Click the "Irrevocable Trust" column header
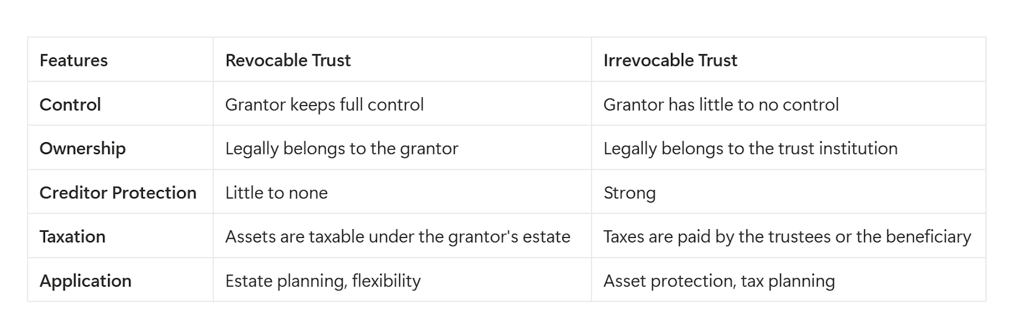 [x=670, y=61]
